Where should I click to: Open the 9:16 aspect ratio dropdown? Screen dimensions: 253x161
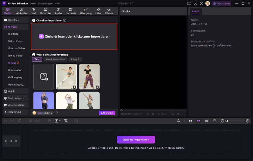[164, 114]
